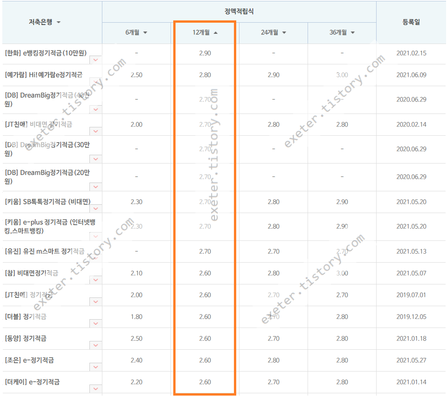447x397 pixels.
Task: Click 2.10 six-month rate in 참 row
Action: [x=137, y=273]
